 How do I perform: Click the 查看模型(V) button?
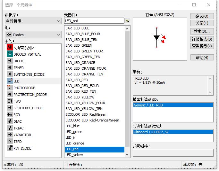coord(202,46)
